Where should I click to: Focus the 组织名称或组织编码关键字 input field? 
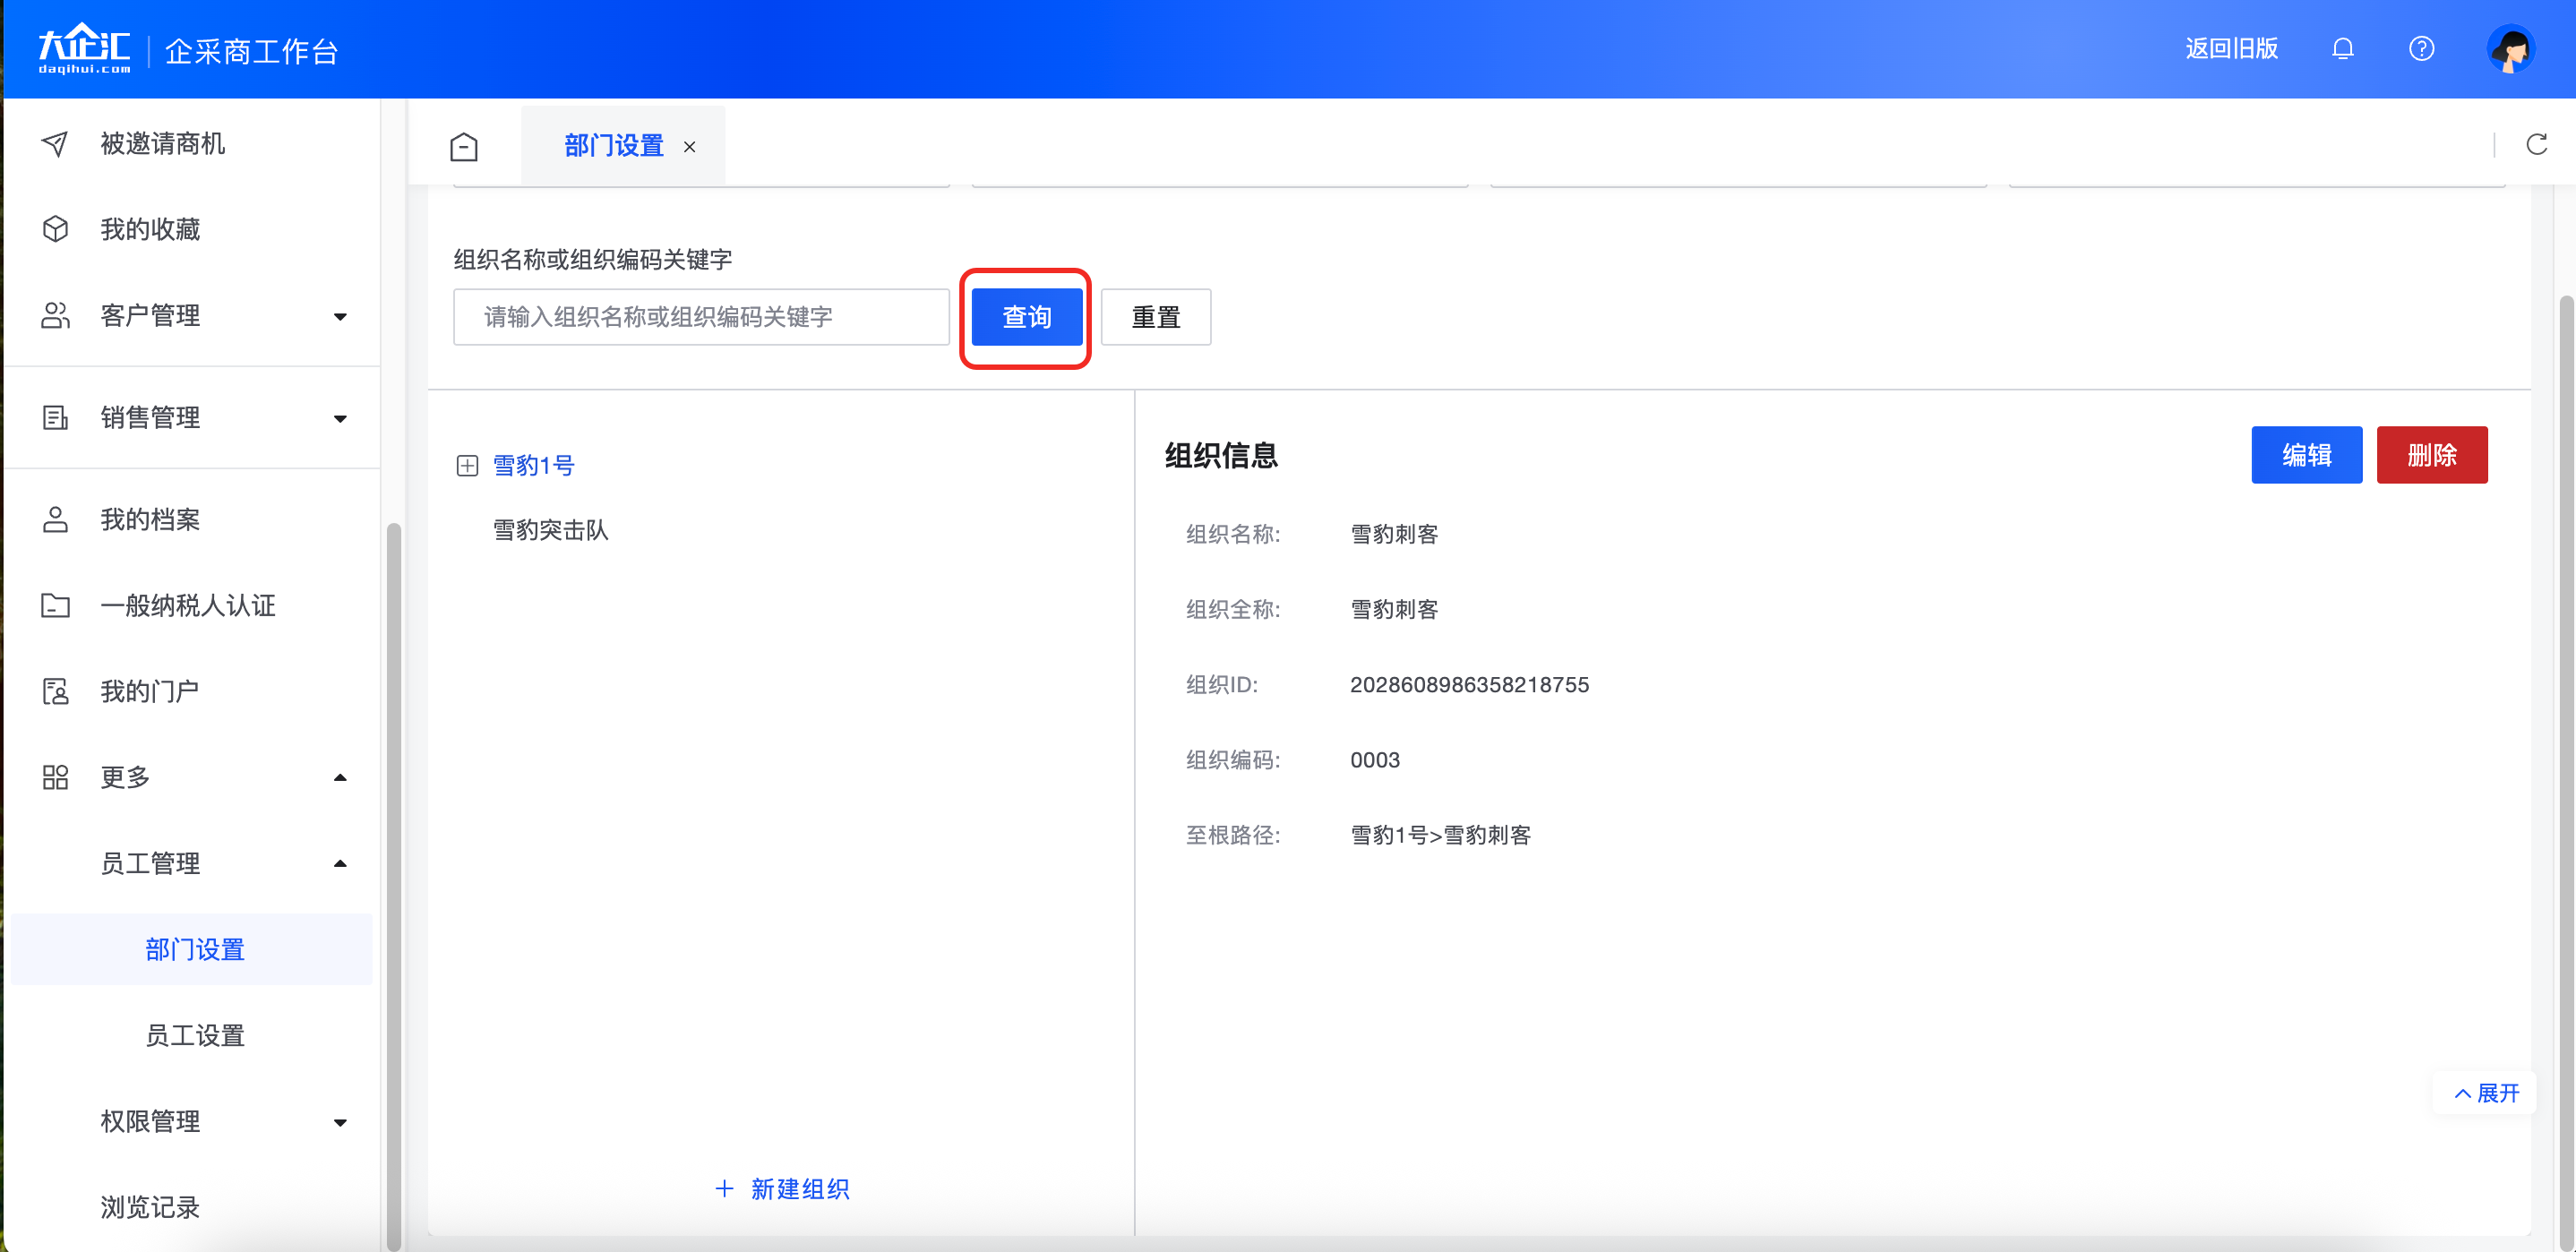tap(701, 317)
